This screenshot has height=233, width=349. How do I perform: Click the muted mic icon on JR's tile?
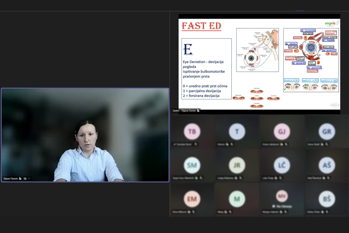(241, 178)
